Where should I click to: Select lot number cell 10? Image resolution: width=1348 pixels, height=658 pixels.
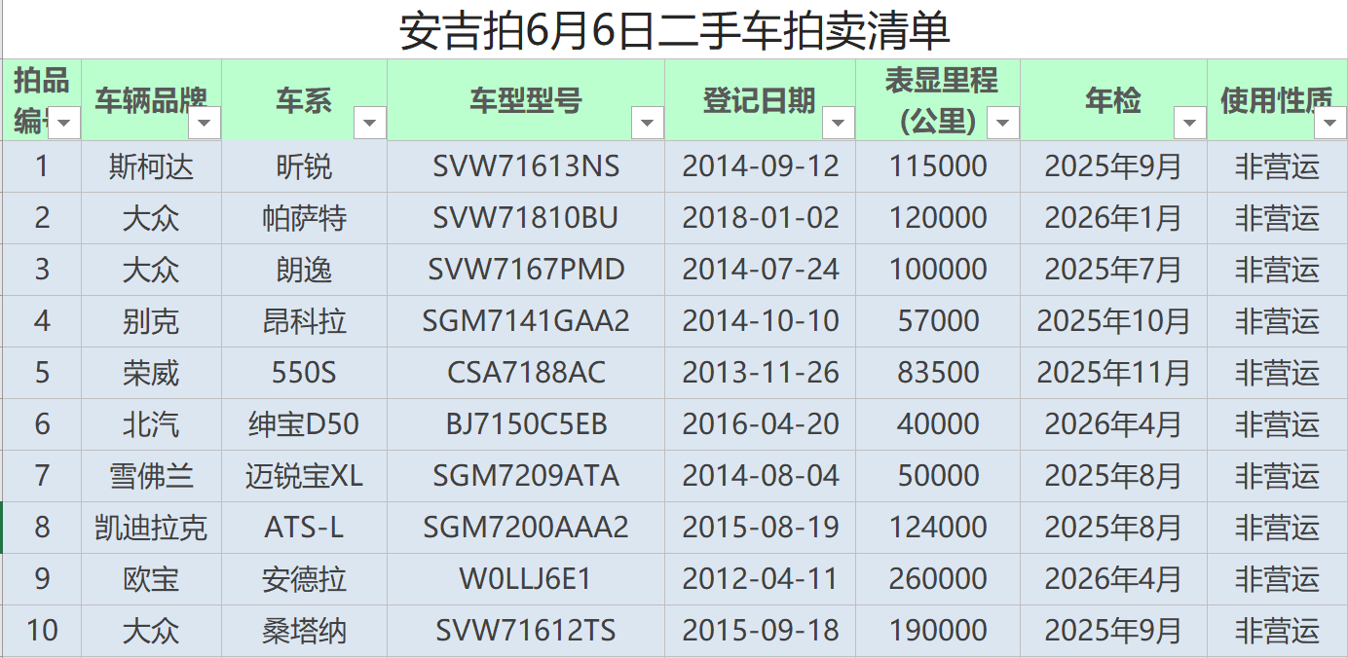pyautogui.click(x=42, y=631)
